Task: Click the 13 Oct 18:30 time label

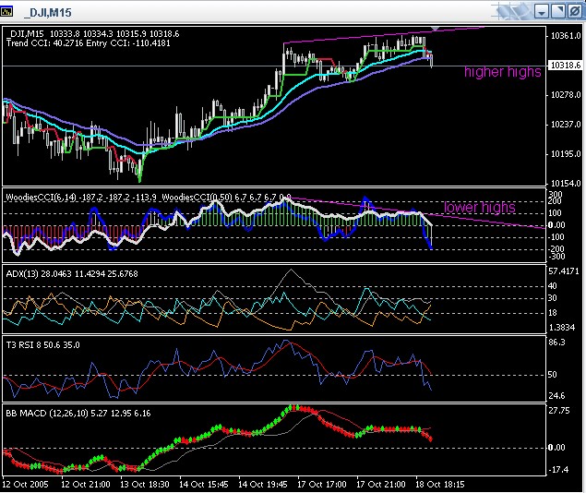Action: click(145, 485)
